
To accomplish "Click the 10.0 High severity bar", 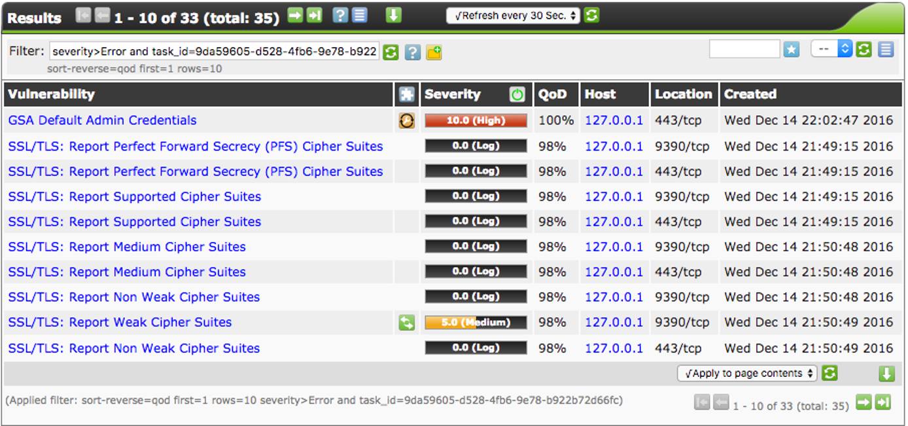I will coord(476,121).
